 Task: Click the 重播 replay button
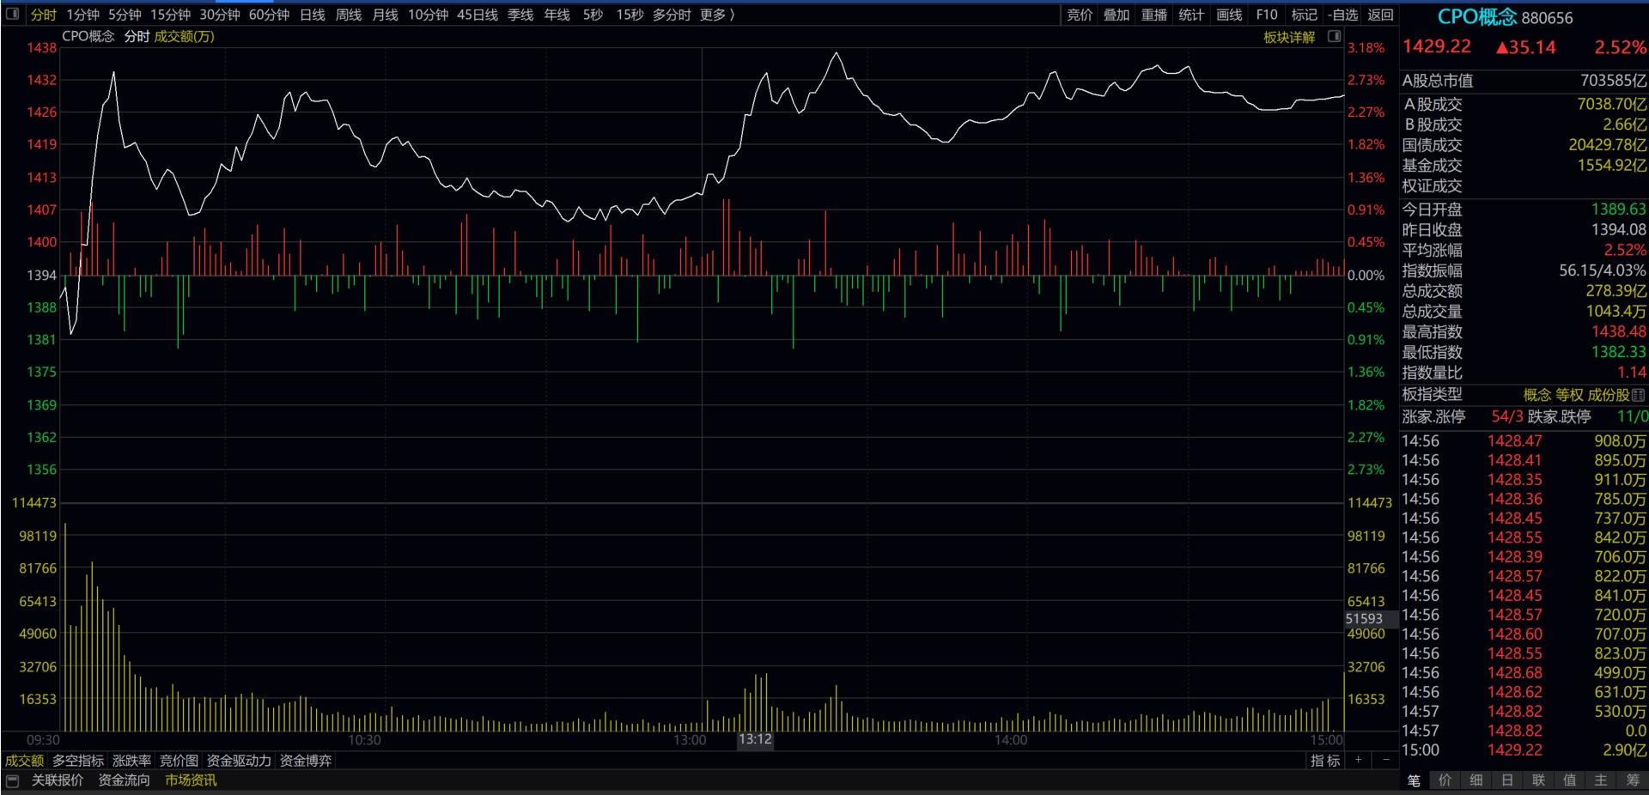(x=1154, y=15)
